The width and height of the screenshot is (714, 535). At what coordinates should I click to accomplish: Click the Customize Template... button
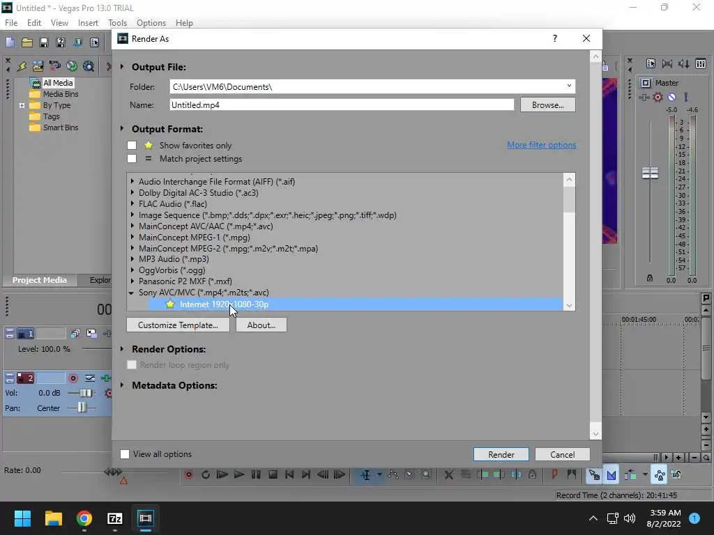coord(178,325)
